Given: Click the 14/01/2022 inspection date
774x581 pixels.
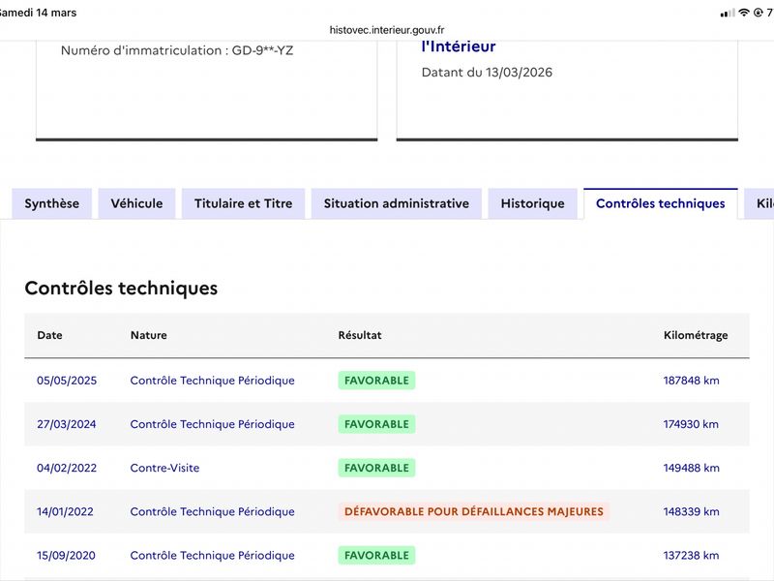Looking at the screenshot, I should point(65,511).
